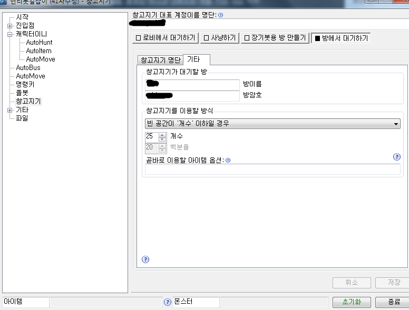Disable 방에서 대기하기 option
Viewport: 409px width, 310px height.
[x=340, y=38]
